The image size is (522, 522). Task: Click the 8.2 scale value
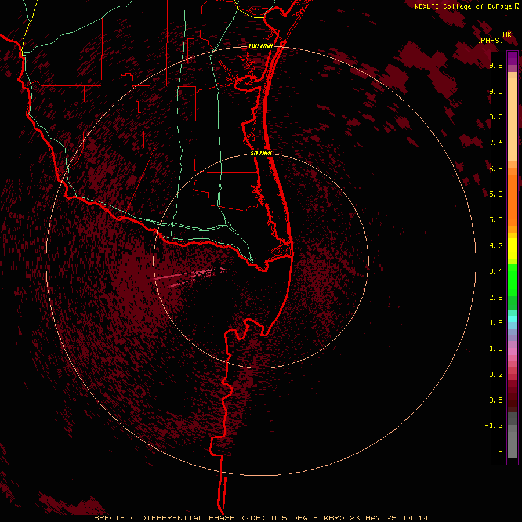pos(496,117)
